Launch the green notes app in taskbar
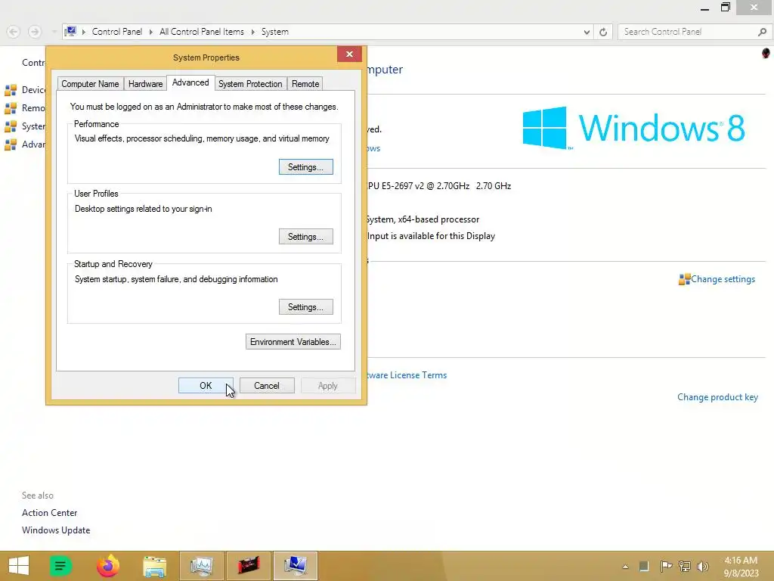Viewport: 774px width, 581px height. pos(60,566)
